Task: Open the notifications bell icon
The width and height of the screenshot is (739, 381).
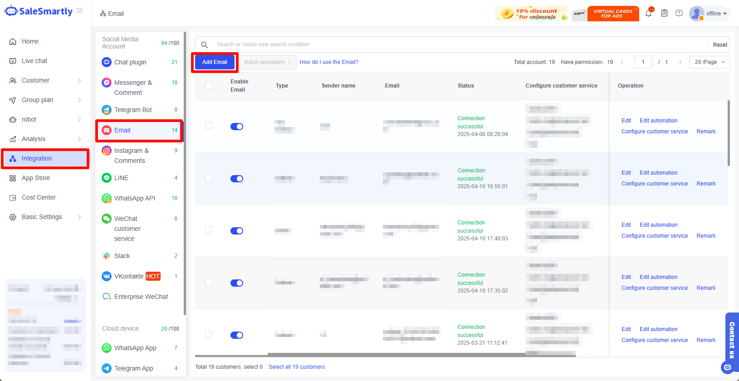Action: [x=648, y=14]
